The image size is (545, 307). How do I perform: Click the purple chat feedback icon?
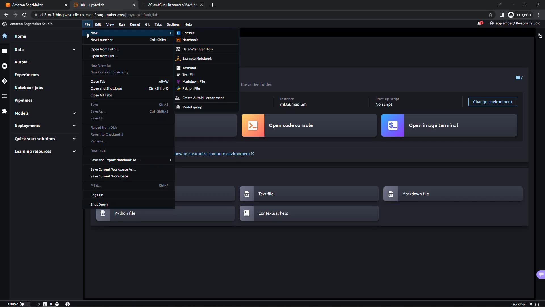[x=541, y=274]
